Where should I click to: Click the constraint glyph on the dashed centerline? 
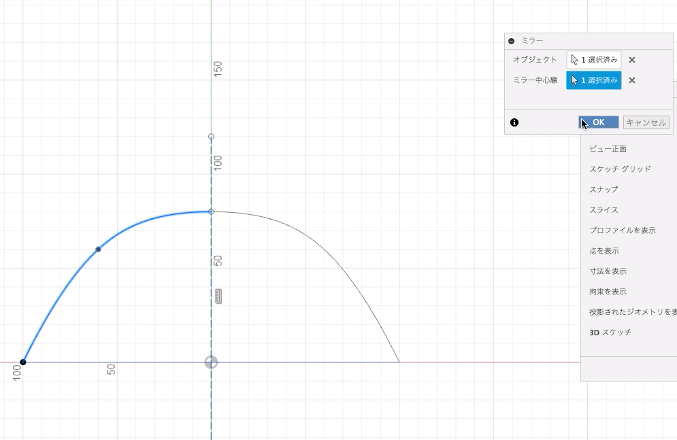point(218,297)
